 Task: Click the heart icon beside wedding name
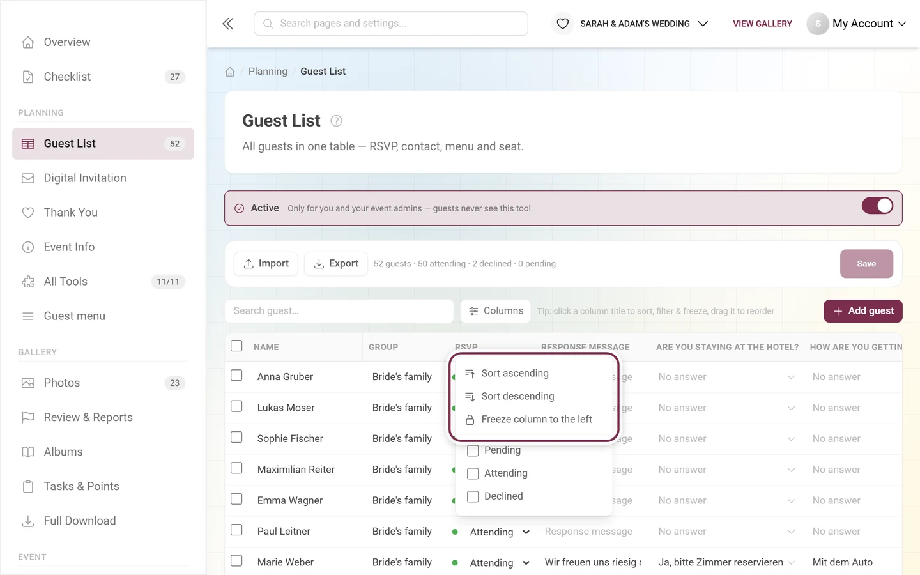[x=563, y=24]
